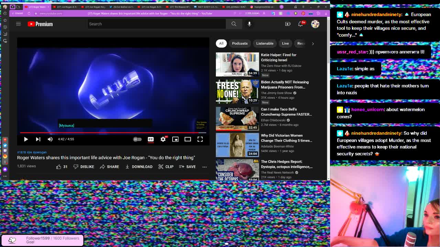The image size is (440, 247).
Task: Open The Jimmy Dore Show channel
Action: coord(276,93)
